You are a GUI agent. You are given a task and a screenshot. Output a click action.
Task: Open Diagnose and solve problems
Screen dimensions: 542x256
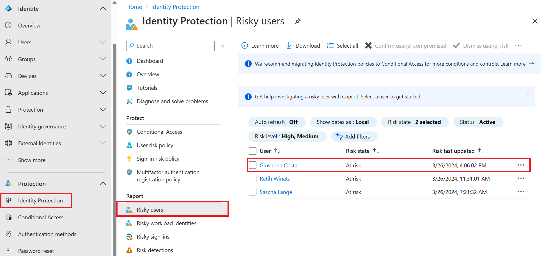pos(172,101)
